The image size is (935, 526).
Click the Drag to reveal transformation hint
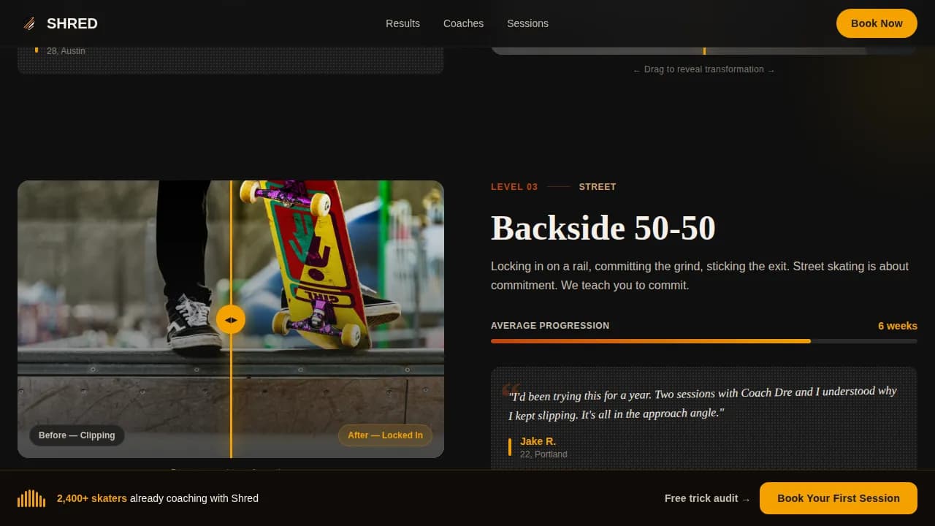click(704, 69)
